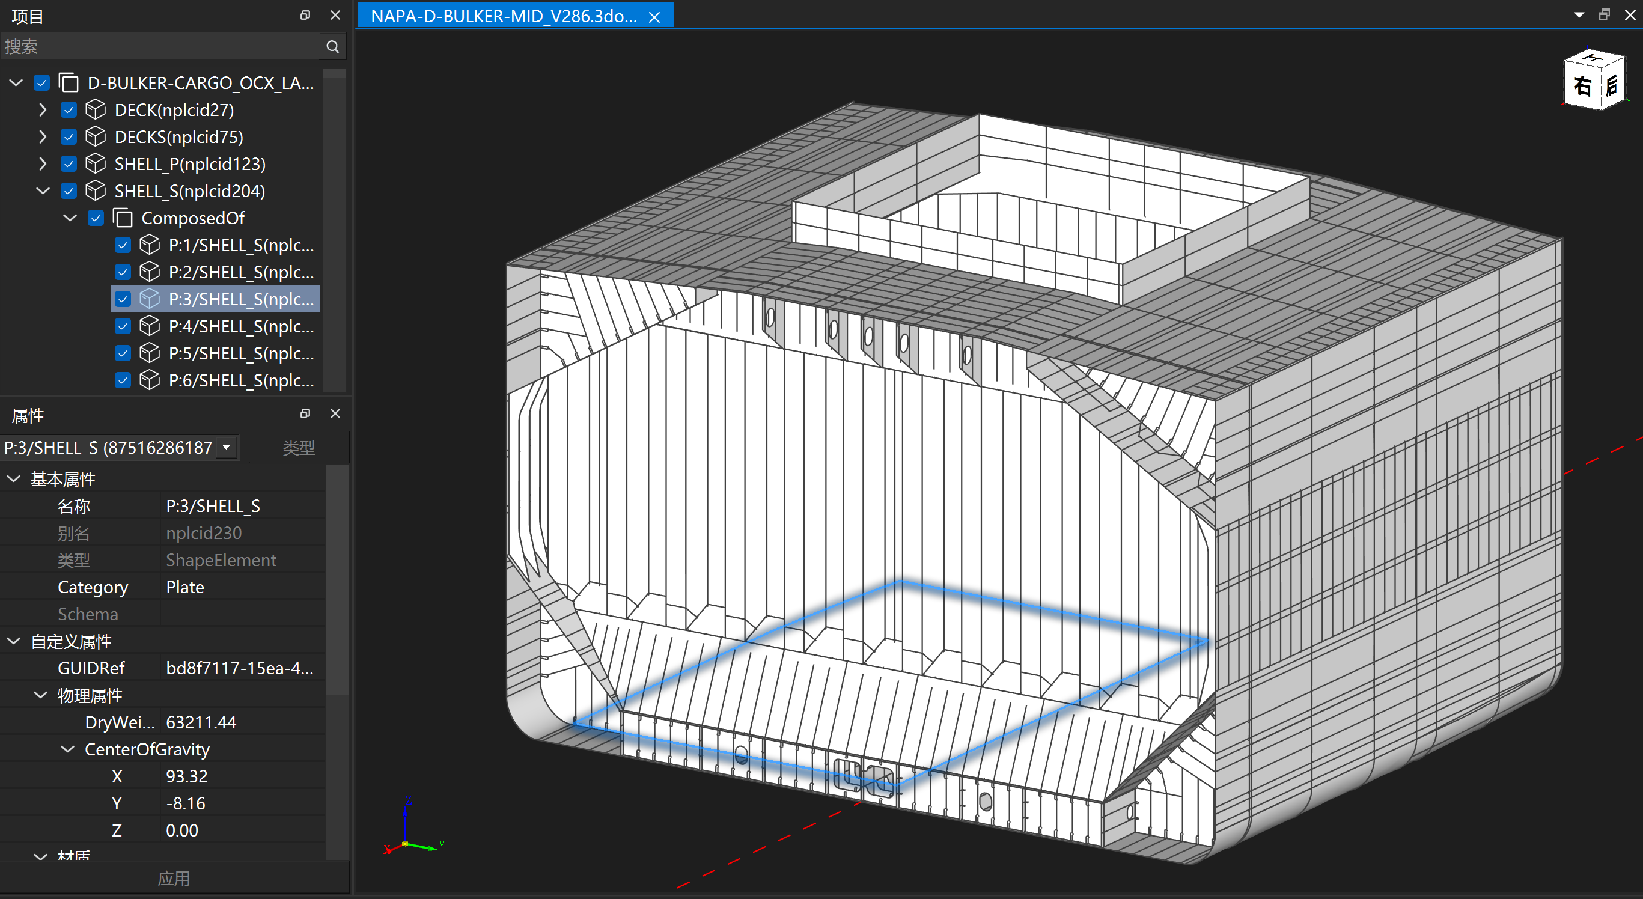Toggle visibility checkbox for P:1/SHELL_S
1643x899 pixels.
tap(123, 245)
